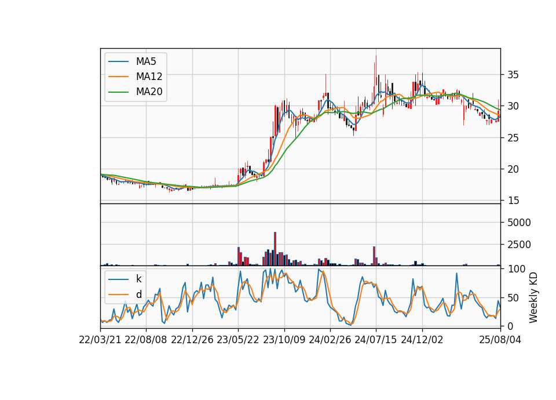556x400 pixels.
Task: Click the price axis value 35
Action: [x=513, y=75]
